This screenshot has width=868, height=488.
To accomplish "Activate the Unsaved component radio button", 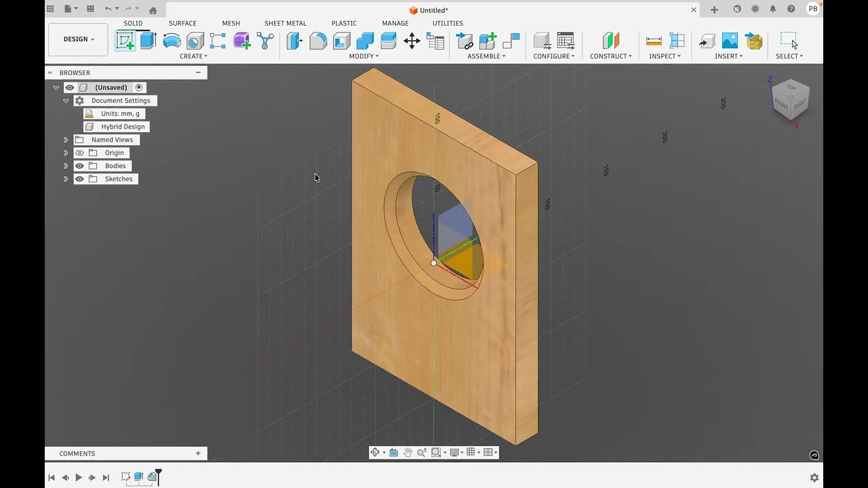I will pos(139,87).
